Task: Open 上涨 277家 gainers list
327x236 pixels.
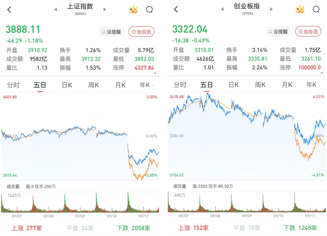Action: pos(27,228)
